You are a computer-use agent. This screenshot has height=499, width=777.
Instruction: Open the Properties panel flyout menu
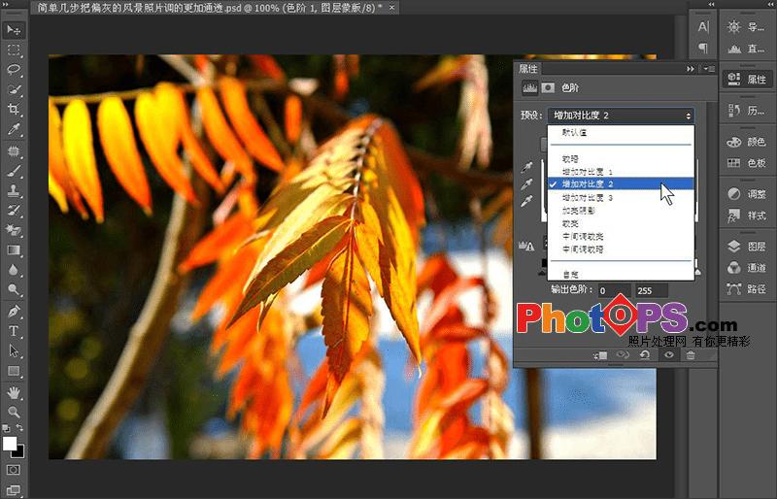point(709,69)
